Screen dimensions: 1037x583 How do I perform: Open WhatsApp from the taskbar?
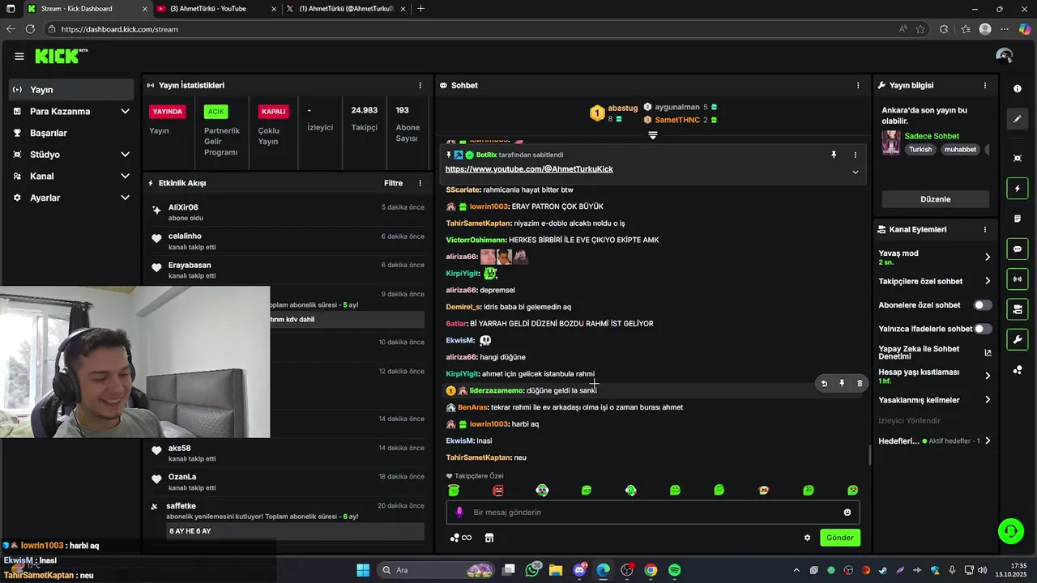(532, 570)
